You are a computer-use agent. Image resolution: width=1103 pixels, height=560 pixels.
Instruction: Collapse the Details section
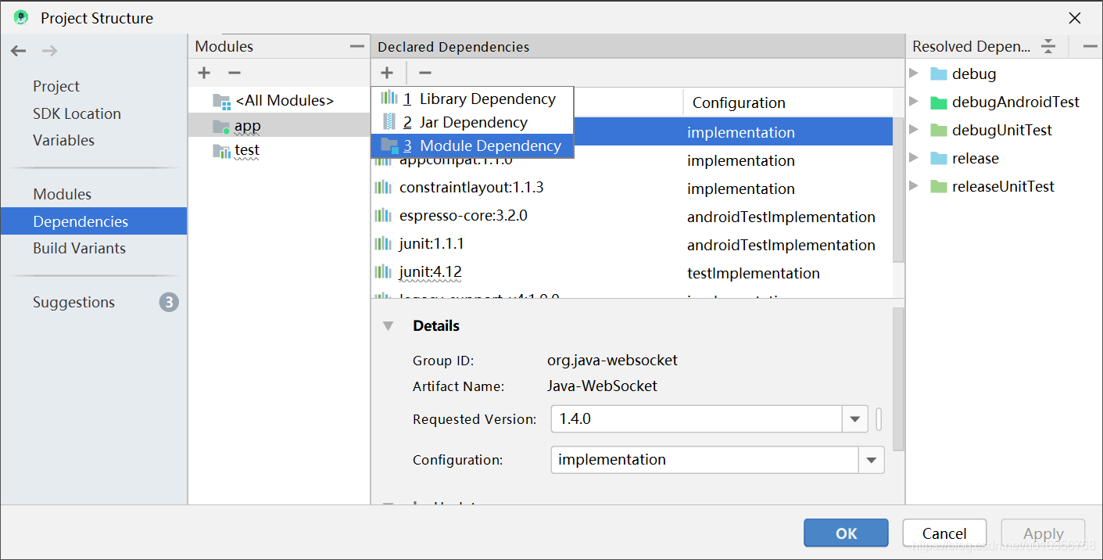[388, 325]
